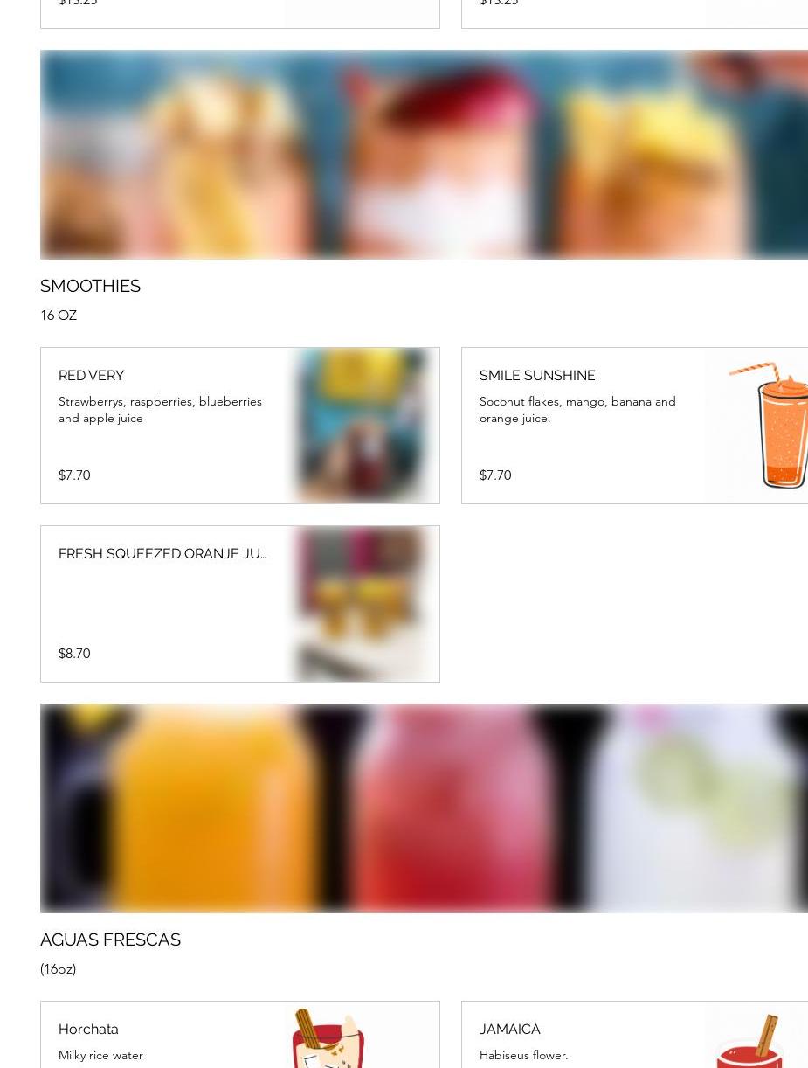Click the RED VERY smoothie photo
Viewport: 808px width, 1068px height.
coord(362,426)
